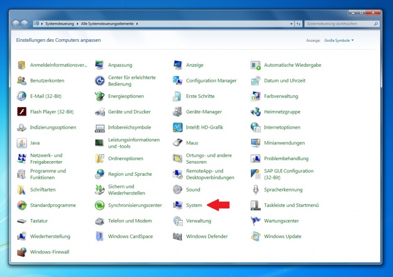
Task: Click the Windows Defender icon
Action: point(178,236)
